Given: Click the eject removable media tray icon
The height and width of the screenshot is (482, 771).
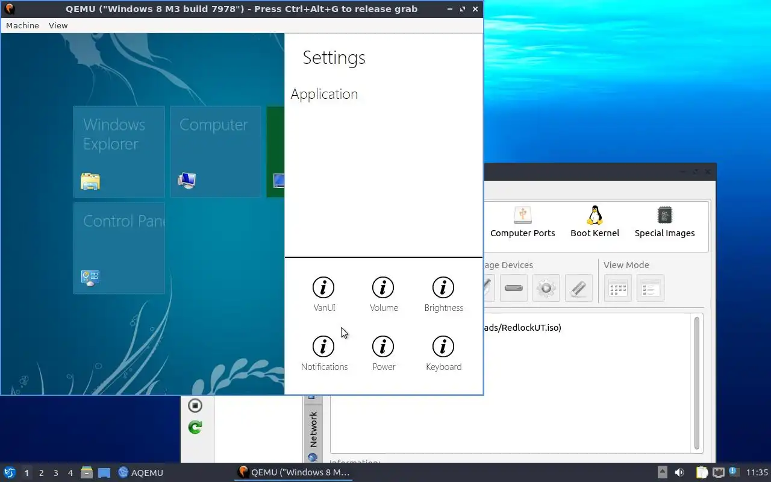Looking at the screenshot, I should coord(662,472).
